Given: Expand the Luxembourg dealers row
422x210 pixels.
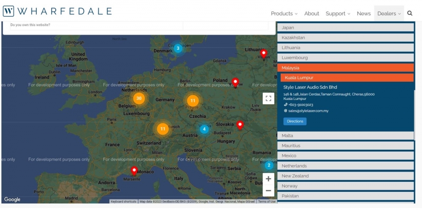Looking at the screenshot, I should (346, 57).
